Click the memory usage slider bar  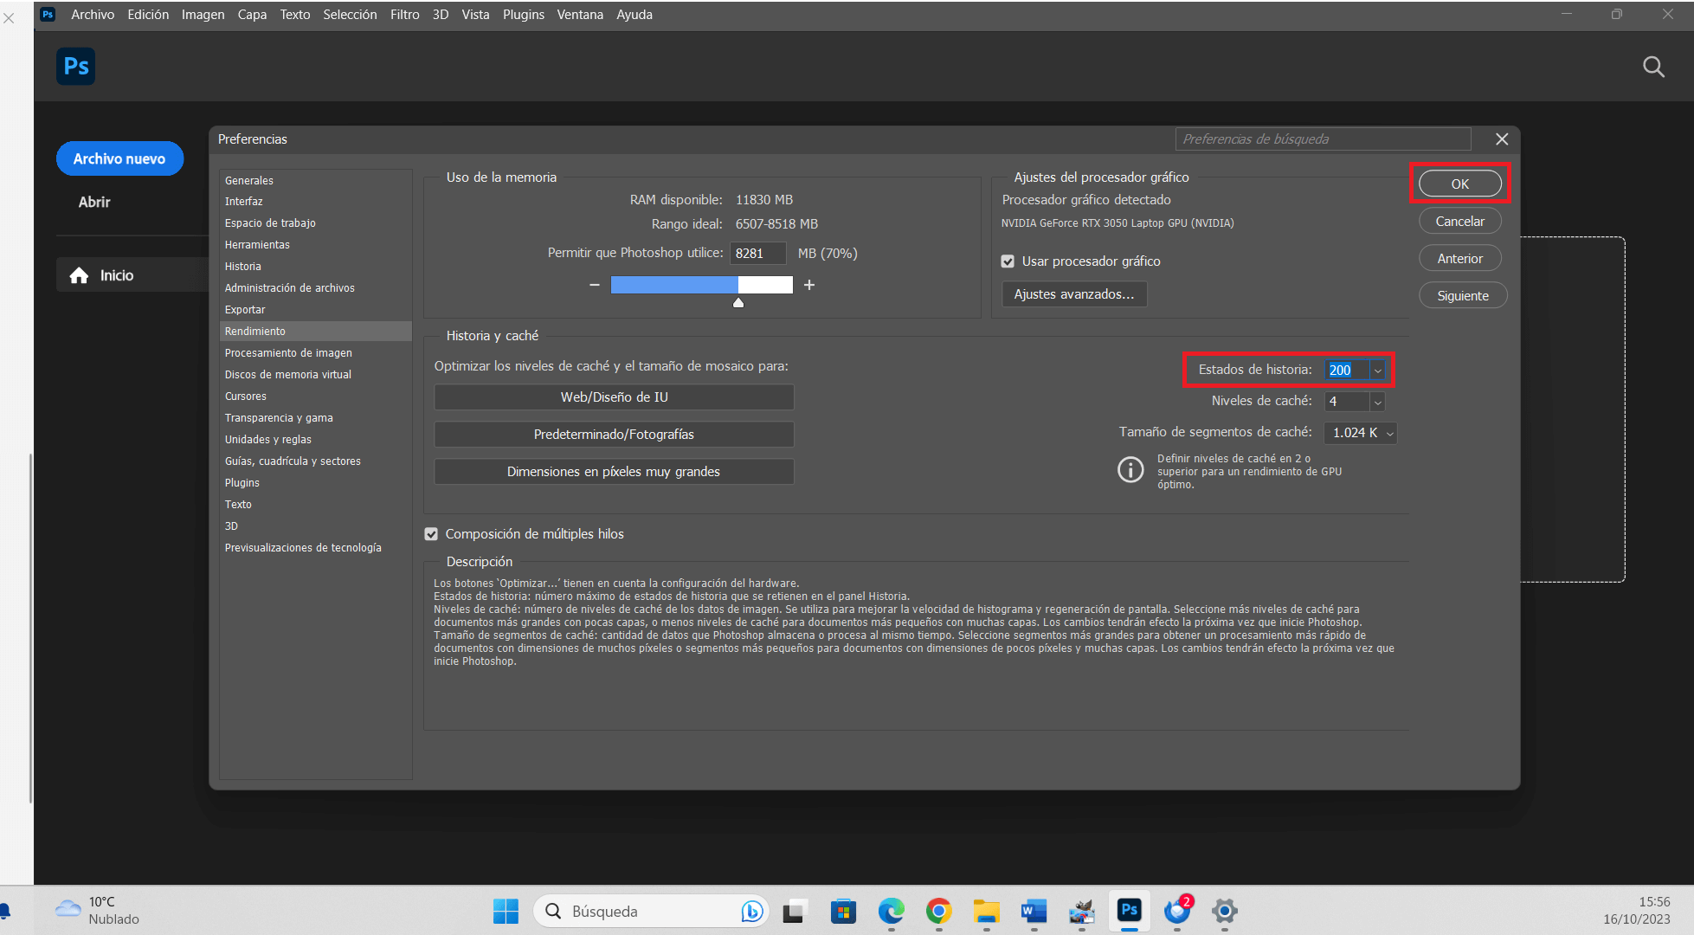701,285
